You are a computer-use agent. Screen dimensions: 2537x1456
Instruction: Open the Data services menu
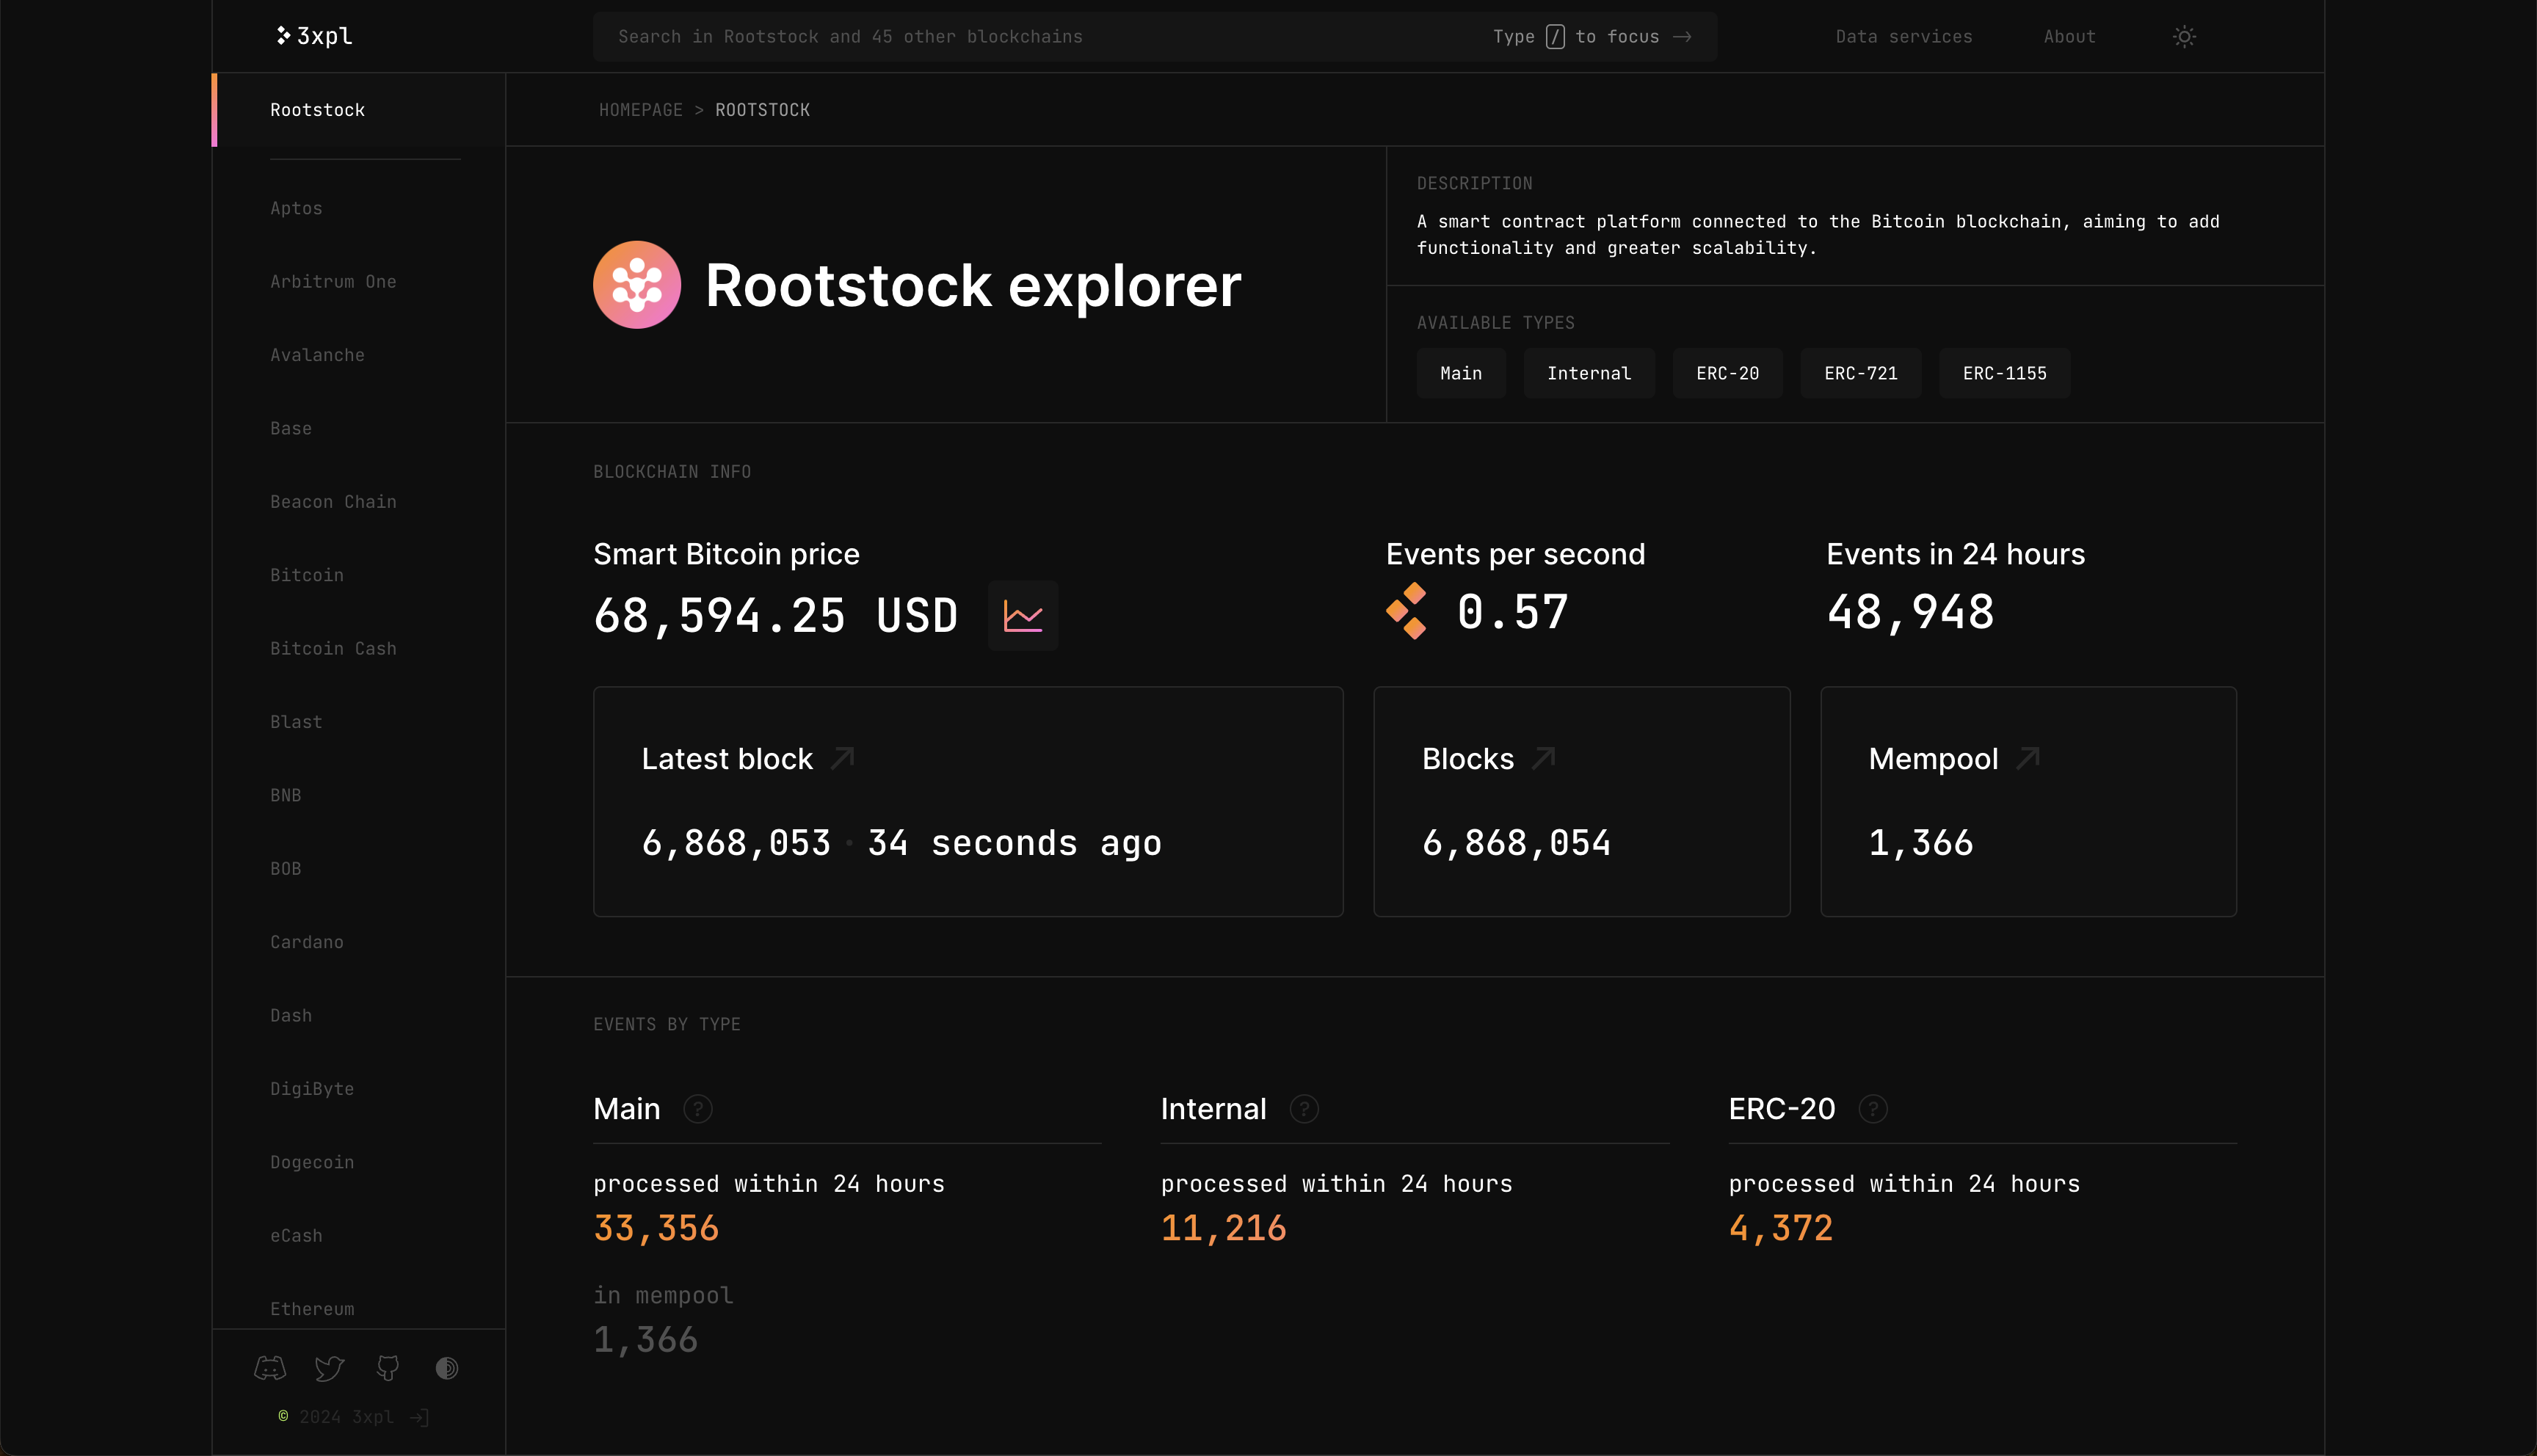coord(1903,36)
